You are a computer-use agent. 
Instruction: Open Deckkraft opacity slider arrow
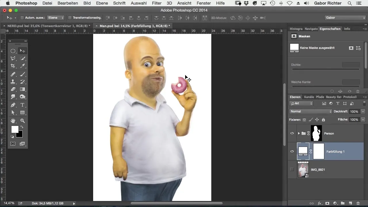tap(363, 112)
